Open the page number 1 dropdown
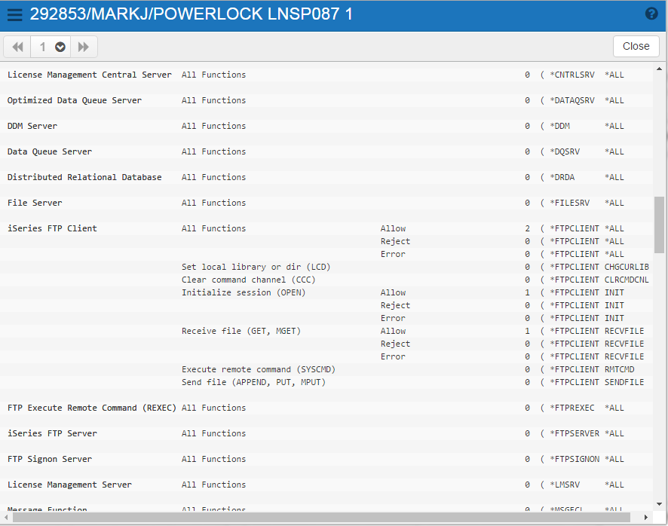668x526 pixels. pyautogui.click(x=51, y=47)
